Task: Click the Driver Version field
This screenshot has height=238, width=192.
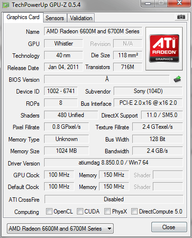Action: click(x=114, y=163)
